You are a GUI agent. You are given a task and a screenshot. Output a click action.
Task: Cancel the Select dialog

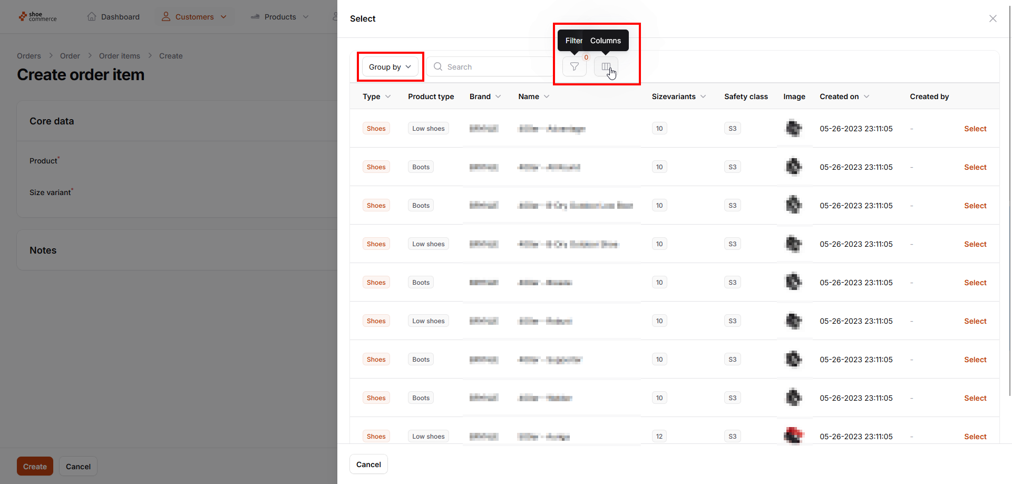click(368, 464)
